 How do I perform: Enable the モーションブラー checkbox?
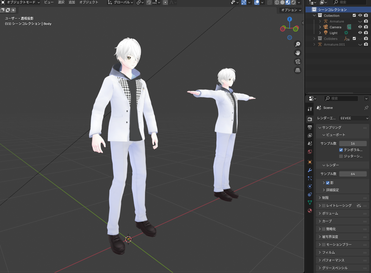click(x=324, y=245)
